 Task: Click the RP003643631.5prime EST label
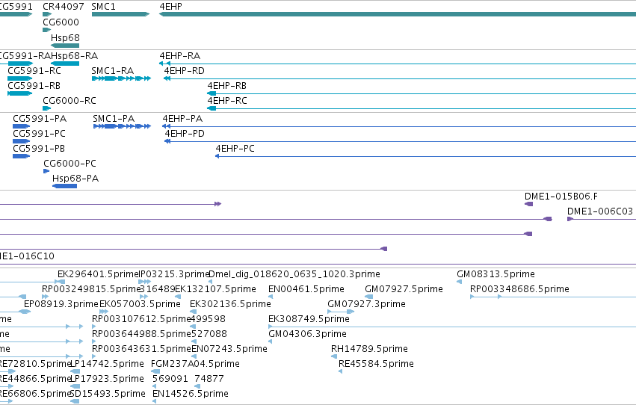[x=141, y=349]
